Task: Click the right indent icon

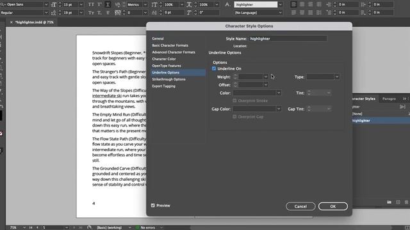Action: (363, 4)
